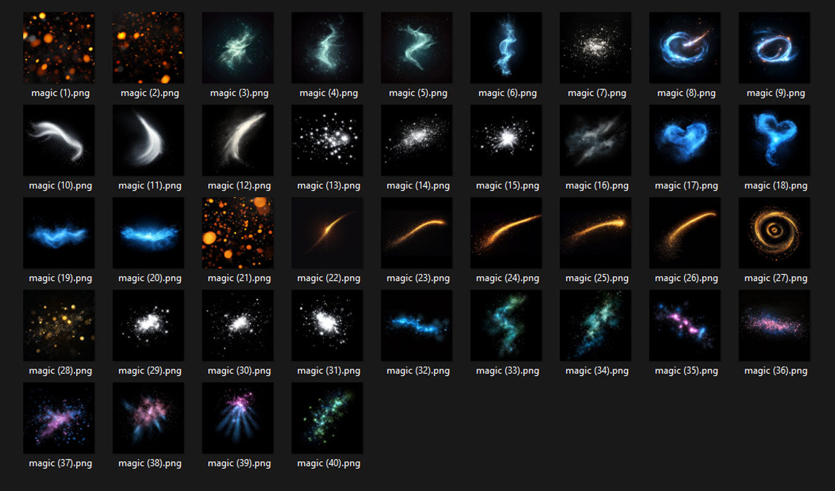
Task: Select the magic (39).png pink blue rays thumbnail
Action: click(x=238, y=419)
